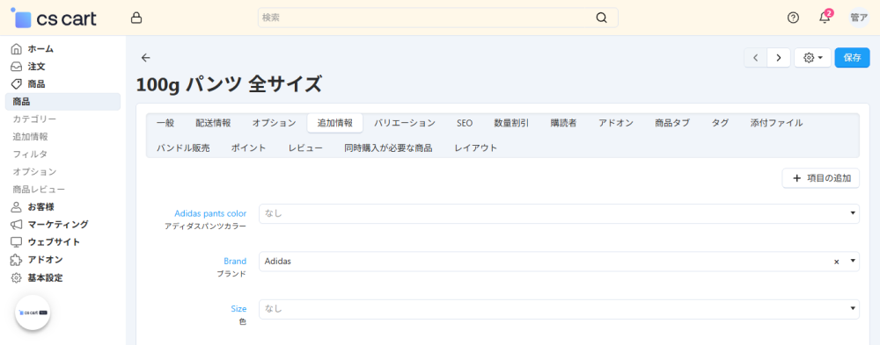Open the 一般 tab
Screen dimensions: 880x345
click(x=165, y=123)
